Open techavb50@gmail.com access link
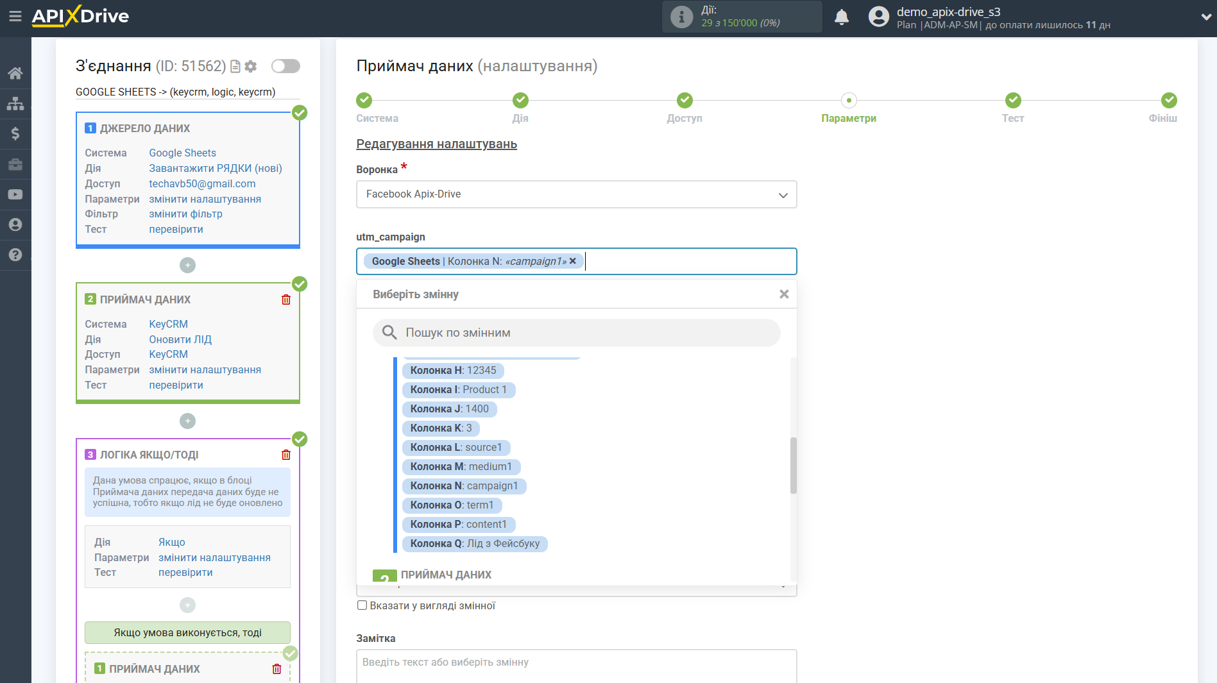1217x683 pixels. (202, 183)
